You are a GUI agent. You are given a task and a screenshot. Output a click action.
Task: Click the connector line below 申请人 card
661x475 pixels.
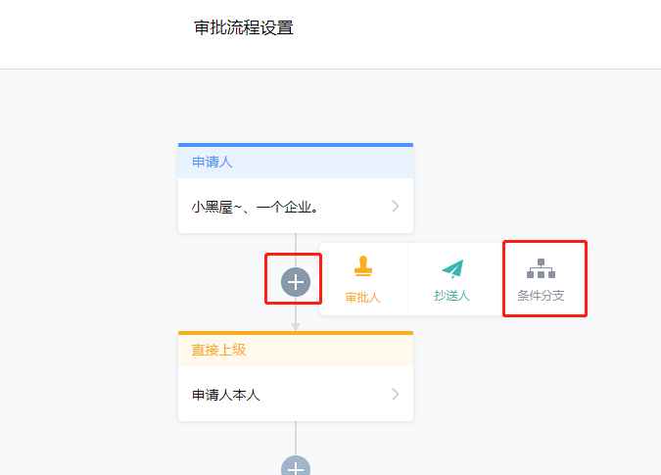[x=296, y=250]
